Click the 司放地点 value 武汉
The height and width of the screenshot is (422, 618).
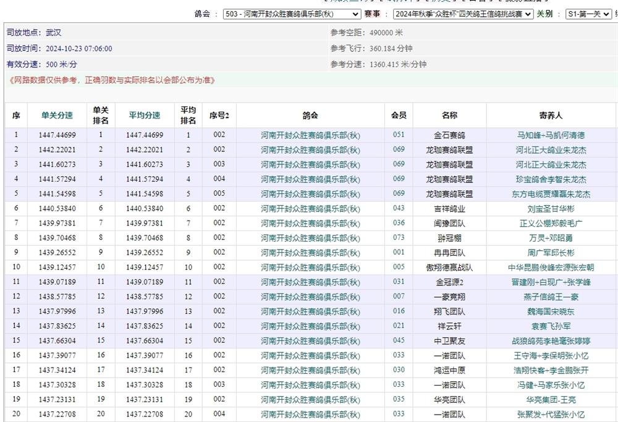coord(54,33)
